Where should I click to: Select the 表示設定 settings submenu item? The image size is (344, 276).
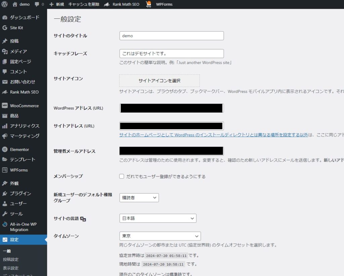pyautogui.click(x=11, y=268)
